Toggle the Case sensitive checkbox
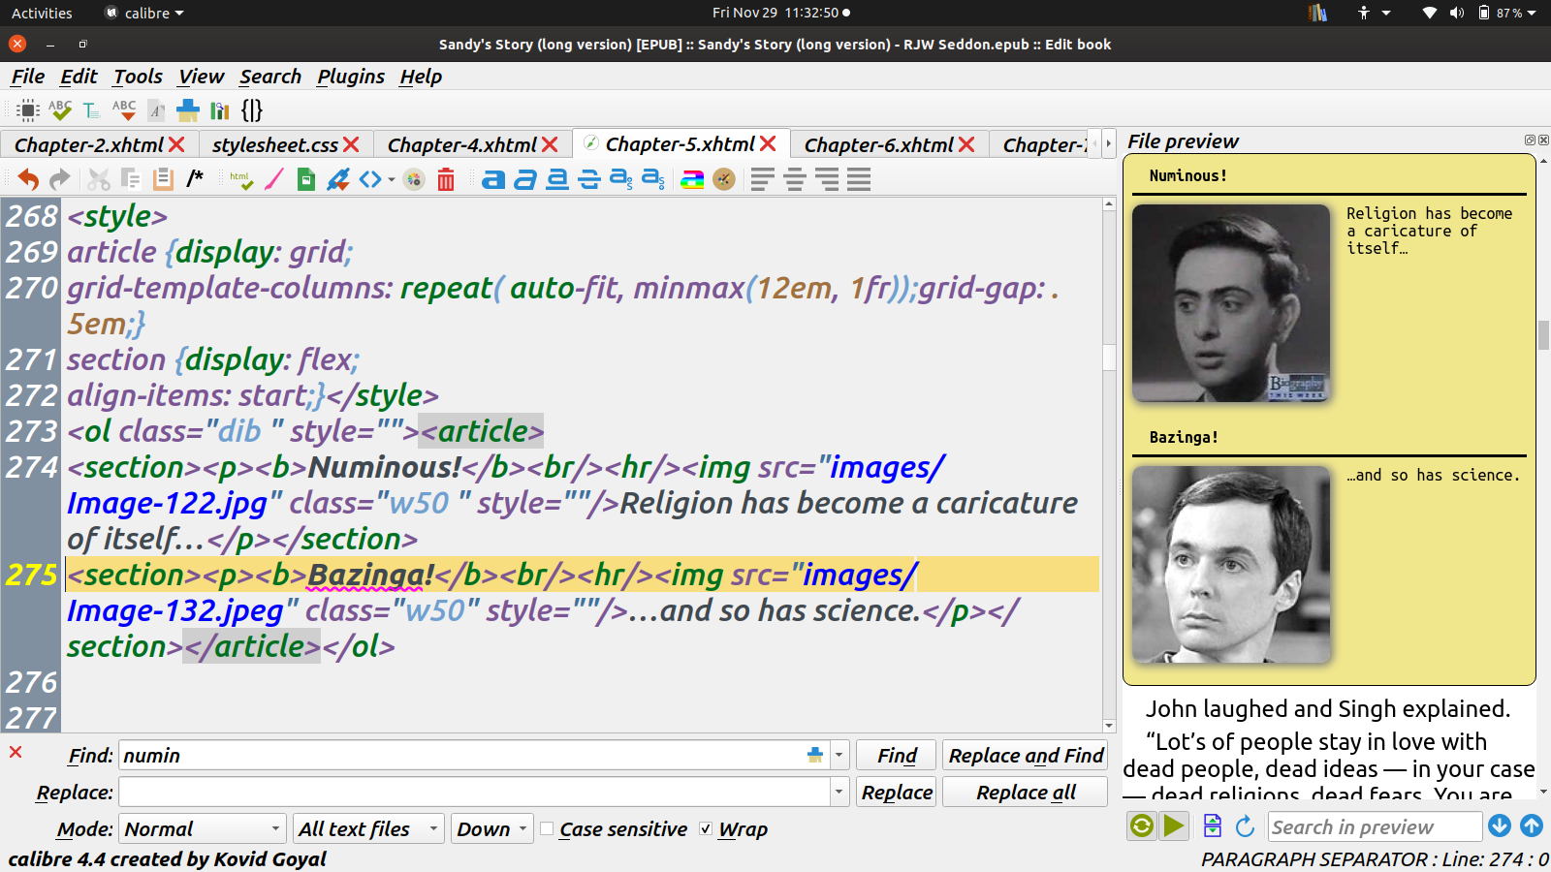The height and width of the screenshot is (872, 1551). (x=548, y=829)
